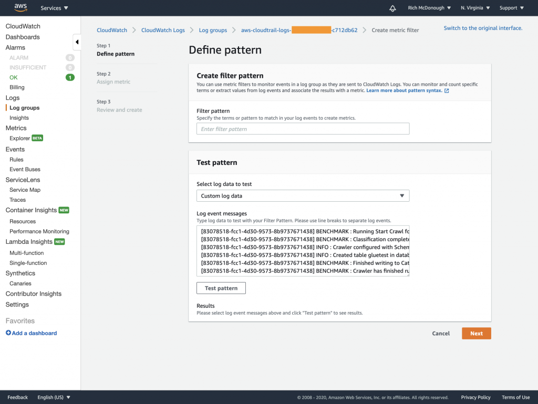
Task: Open the Custom log data dropdown
Action: point(303,195)
